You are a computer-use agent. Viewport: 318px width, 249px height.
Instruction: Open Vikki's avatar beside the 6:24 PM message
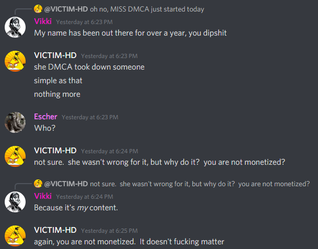[x=15, y=202]
